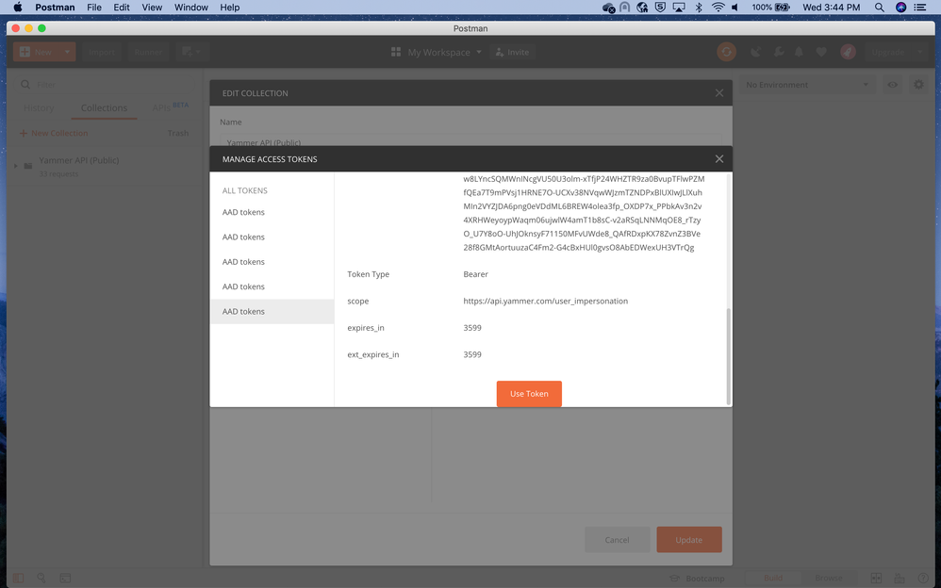Viewport: 941px width, 588px height.
Task: Switch to Build mode
Action: 773,579
